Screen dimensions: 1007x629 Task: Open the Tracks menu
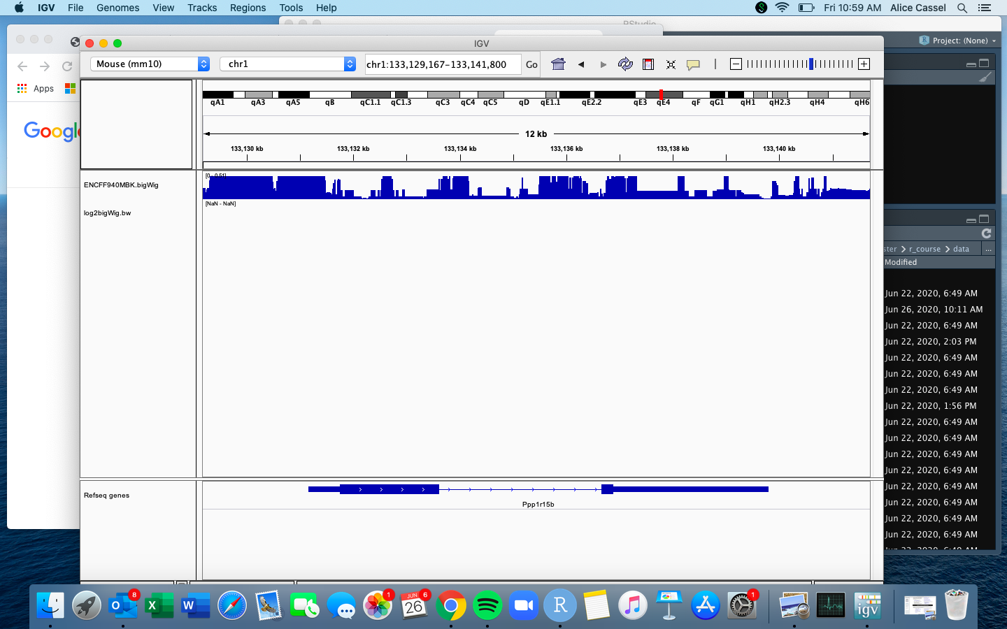(x=202, y=8)
